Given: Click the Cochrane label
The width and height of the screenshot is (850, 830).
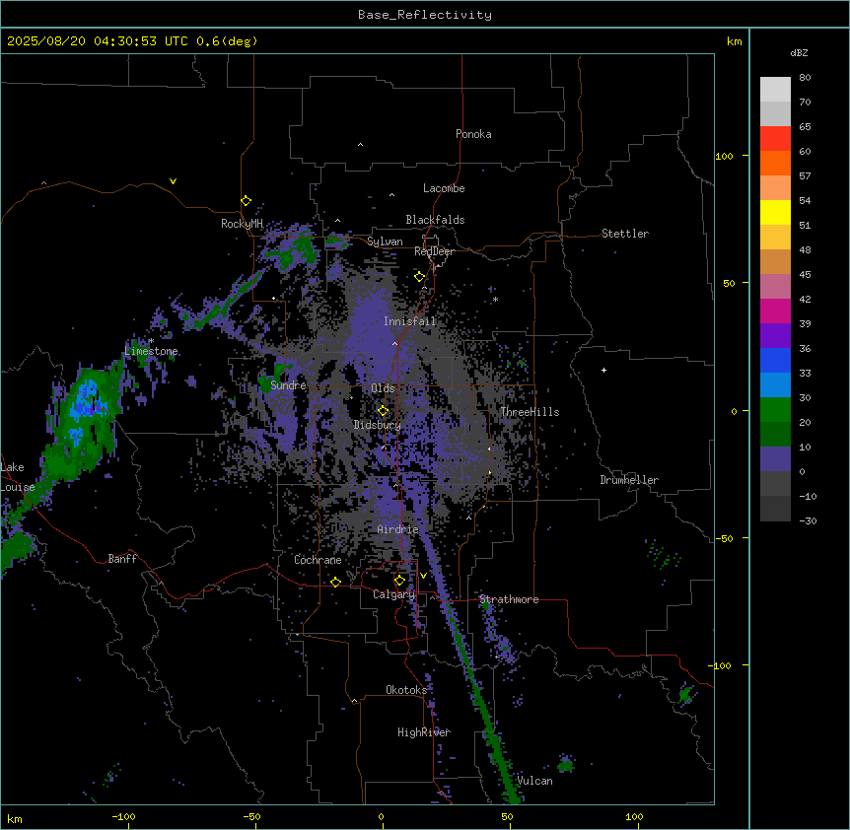Looking at the screenshot, I should click(318, 560).
